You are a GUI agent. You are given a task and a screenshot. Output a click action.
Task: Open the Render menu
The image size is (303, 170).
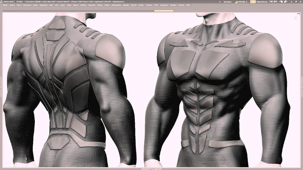coord(126,5)
